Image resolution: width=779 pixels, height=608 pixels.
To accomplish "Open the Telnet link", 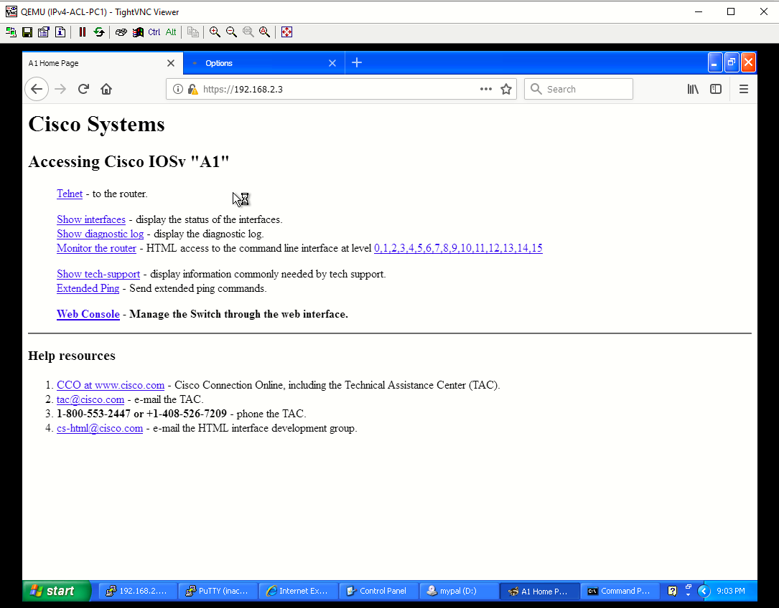I will click(x=70, y=194).
